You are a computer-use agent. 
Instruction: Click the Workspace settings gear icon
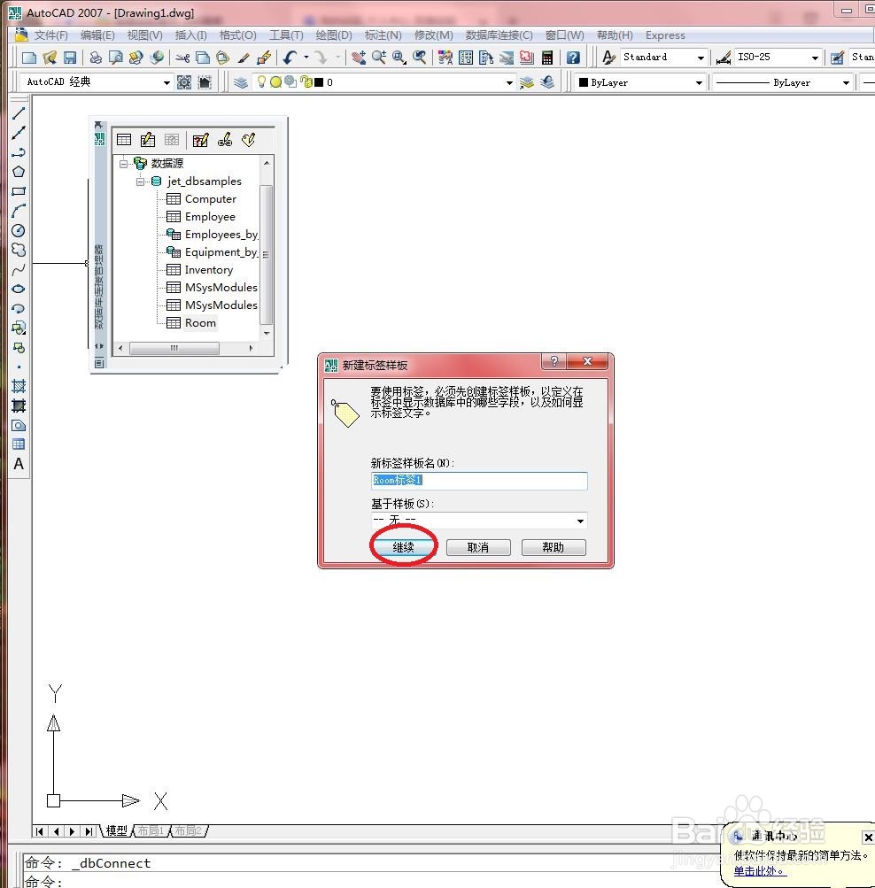(184, 82)
